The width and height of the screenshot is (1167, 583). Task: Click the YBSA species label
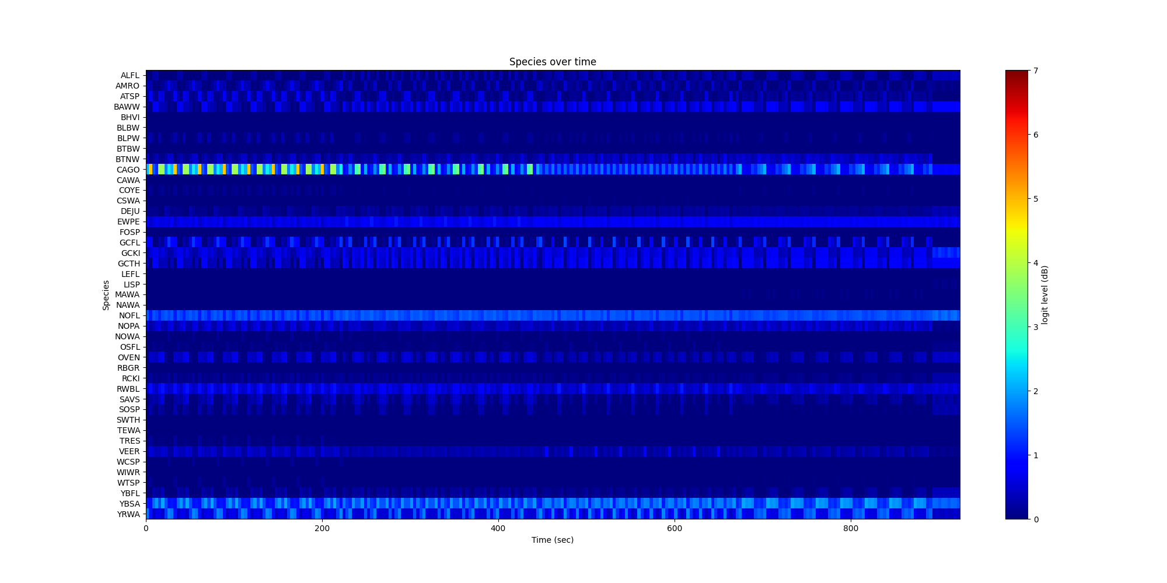[x=129, y=504]
